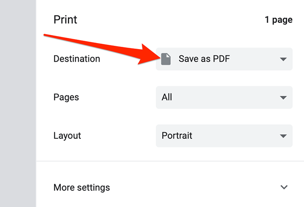Image resolution: width=304 pixels, height=207 pixels.
Task: Click the Print dialog heading
Action: click(x=65, y=20)
